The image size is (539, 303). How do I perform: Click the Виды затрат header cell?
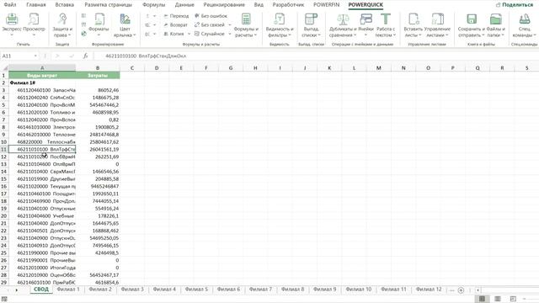(42, 75)
